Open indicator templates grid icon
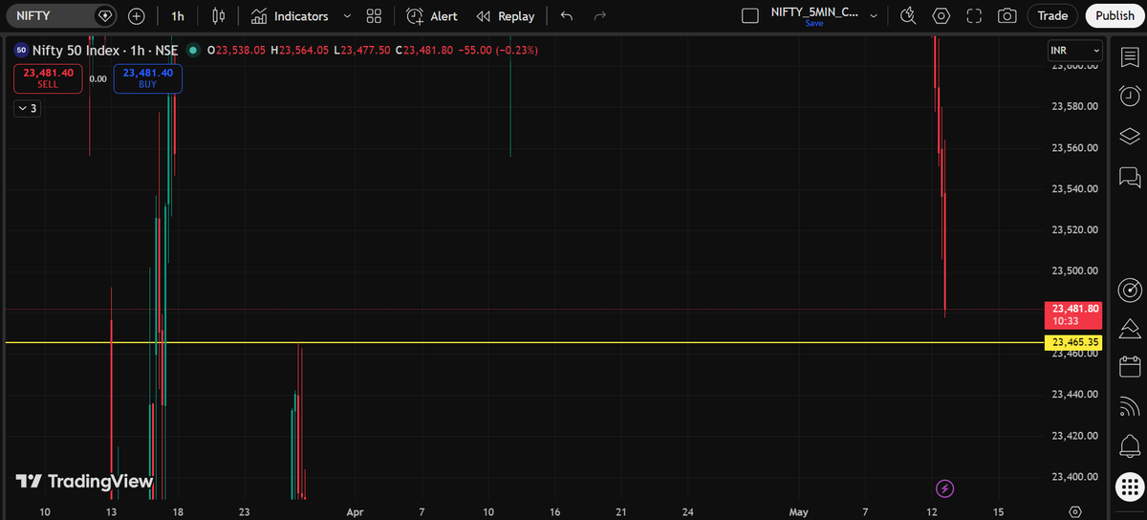The image size is (1147, 520). point(374,16)
